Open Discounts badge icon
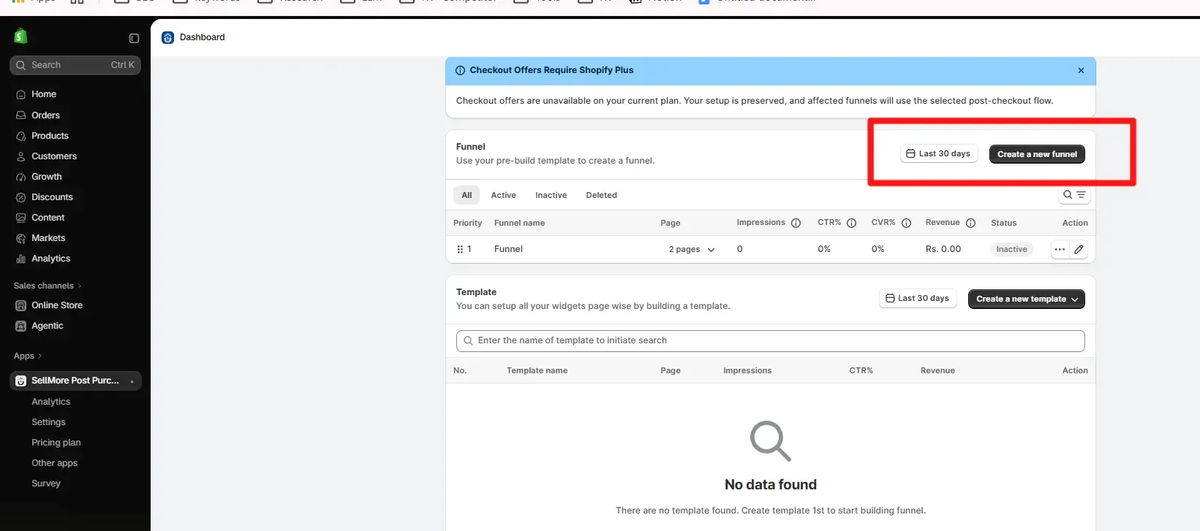The height and width of the screenshot is (531, 1200). [x=20, y=197]
